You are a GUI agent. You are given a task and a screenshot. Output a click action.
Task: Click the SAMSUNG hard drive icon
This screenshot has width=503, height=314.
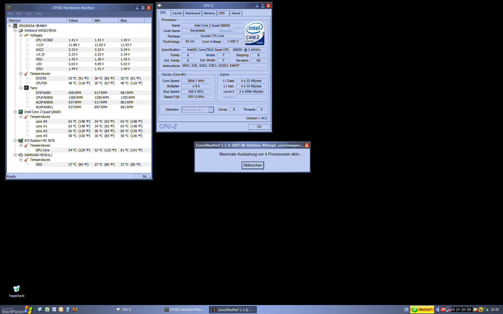(21, 155)
